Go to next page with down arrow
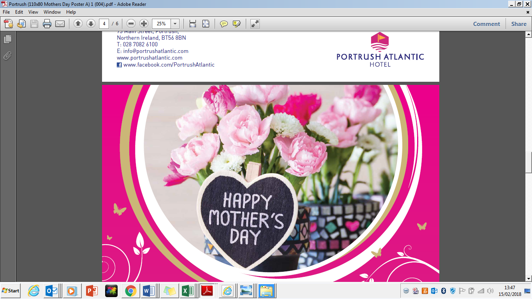Viewport: 532px width, 299px height. [x=91, y=24]
